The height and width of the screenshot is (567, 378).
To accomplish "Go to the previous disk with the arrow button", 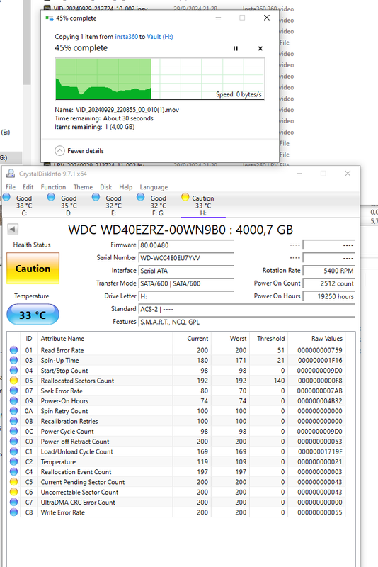I will point(13,229).
